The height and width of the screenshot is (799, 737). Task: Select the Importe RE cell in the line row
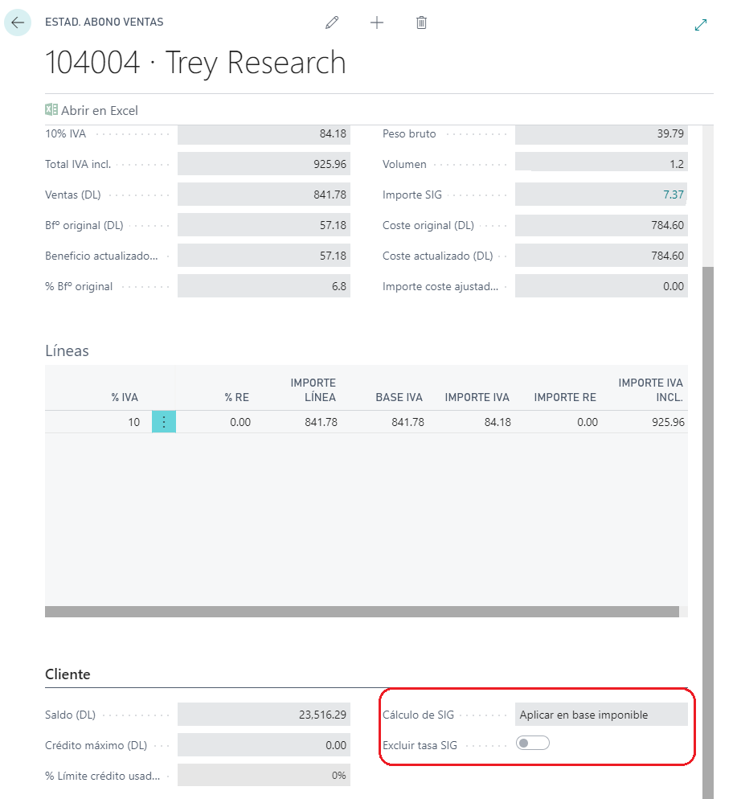(x=588, y=422)
